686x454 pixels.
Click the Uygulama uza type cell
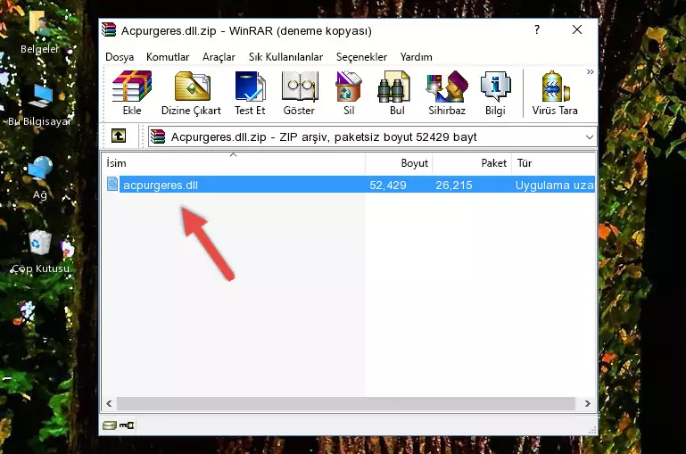[x=554, y=185]
